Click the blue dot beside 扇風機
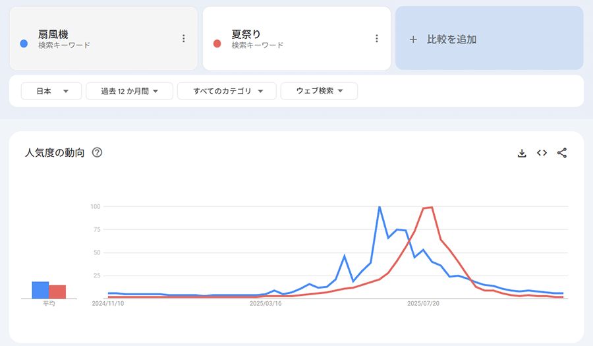Screen dimensions: 593x346 [24, 43]
